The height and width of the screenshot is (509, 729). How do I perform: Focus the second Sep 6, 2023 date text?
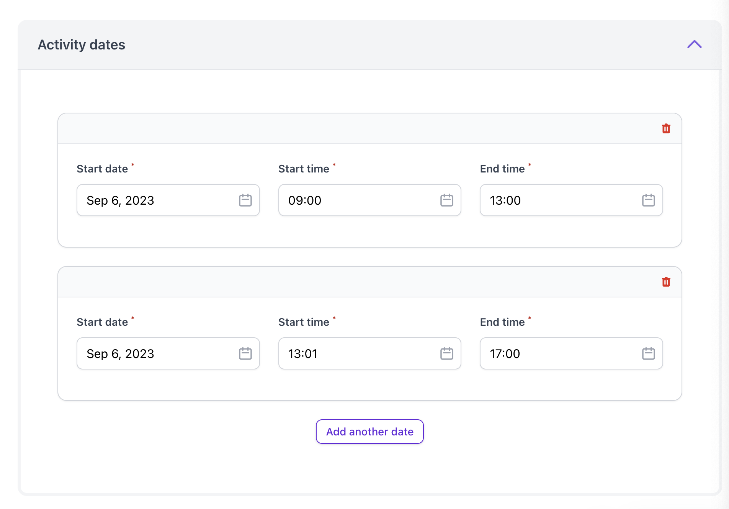click(120, 354)
